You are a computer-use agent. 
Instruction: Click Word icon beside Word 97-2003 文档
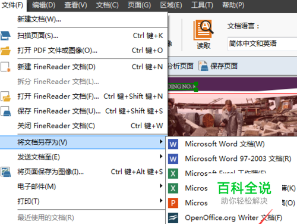[173, 159]
